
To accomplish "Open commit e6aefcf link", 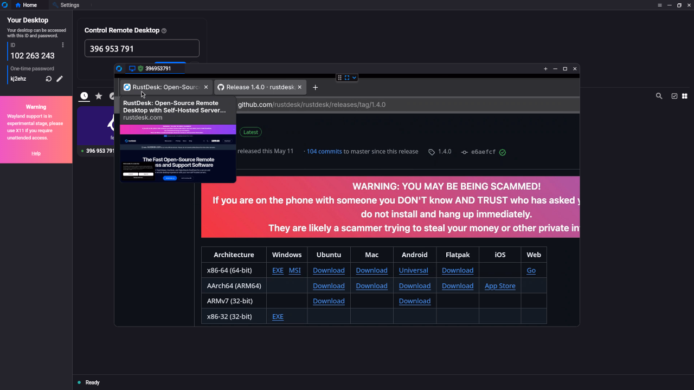I will pos(483,152).
